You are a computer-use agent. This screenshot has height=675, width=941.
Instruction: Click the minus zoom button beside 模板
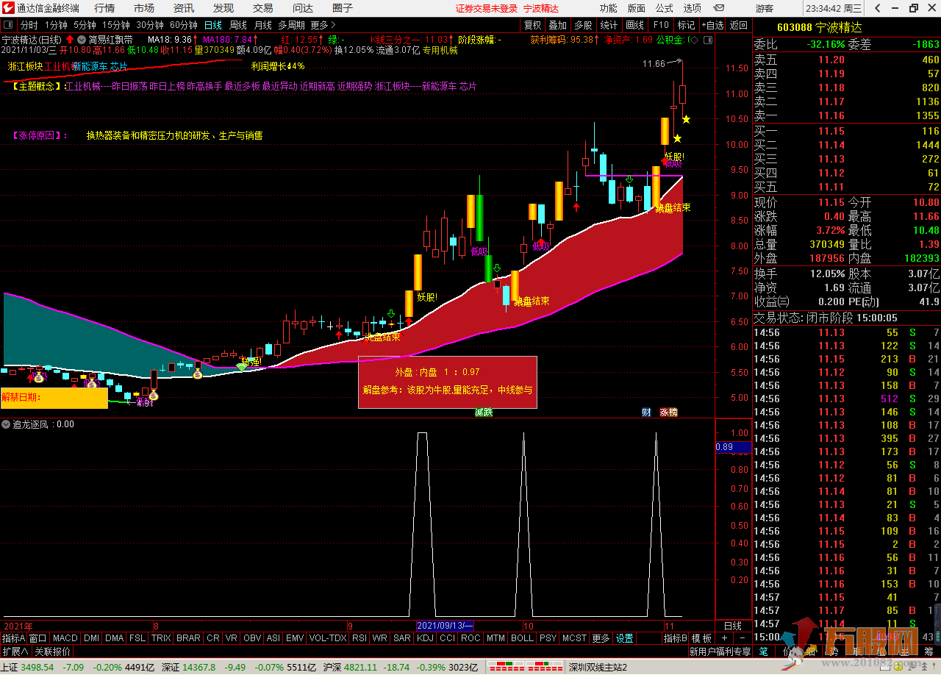pyautogui.click(x=742, y=638)
